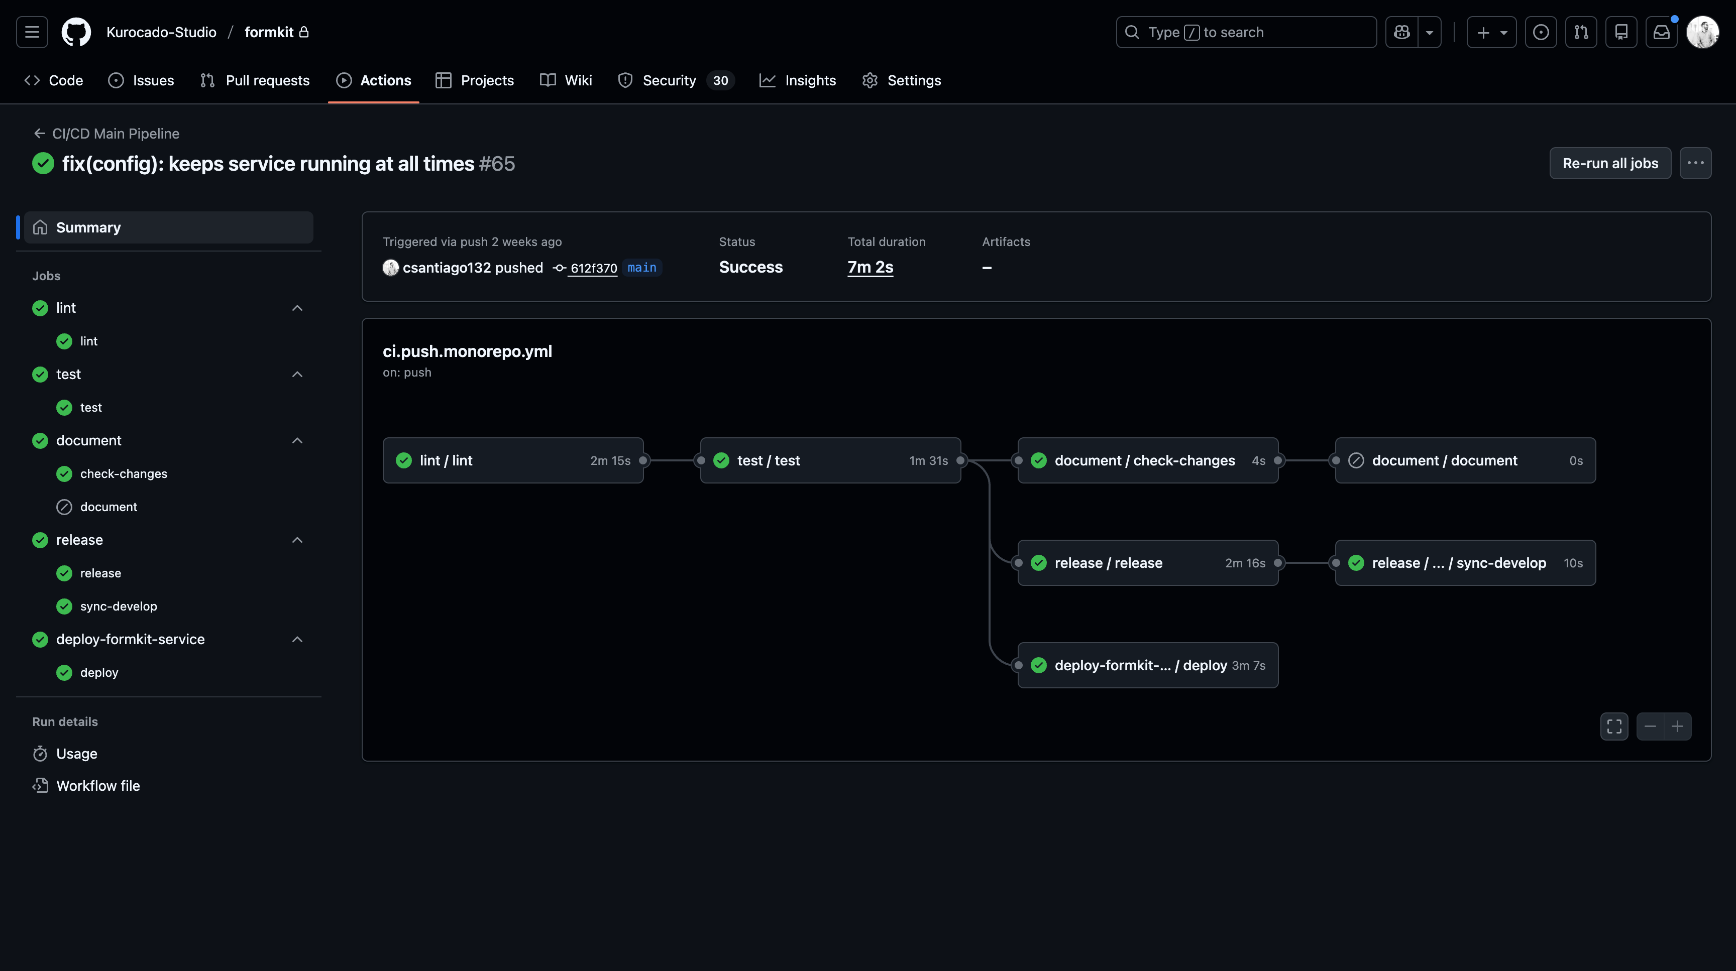
Task: Open lint / lint graph node
Action: click(513, 460)
